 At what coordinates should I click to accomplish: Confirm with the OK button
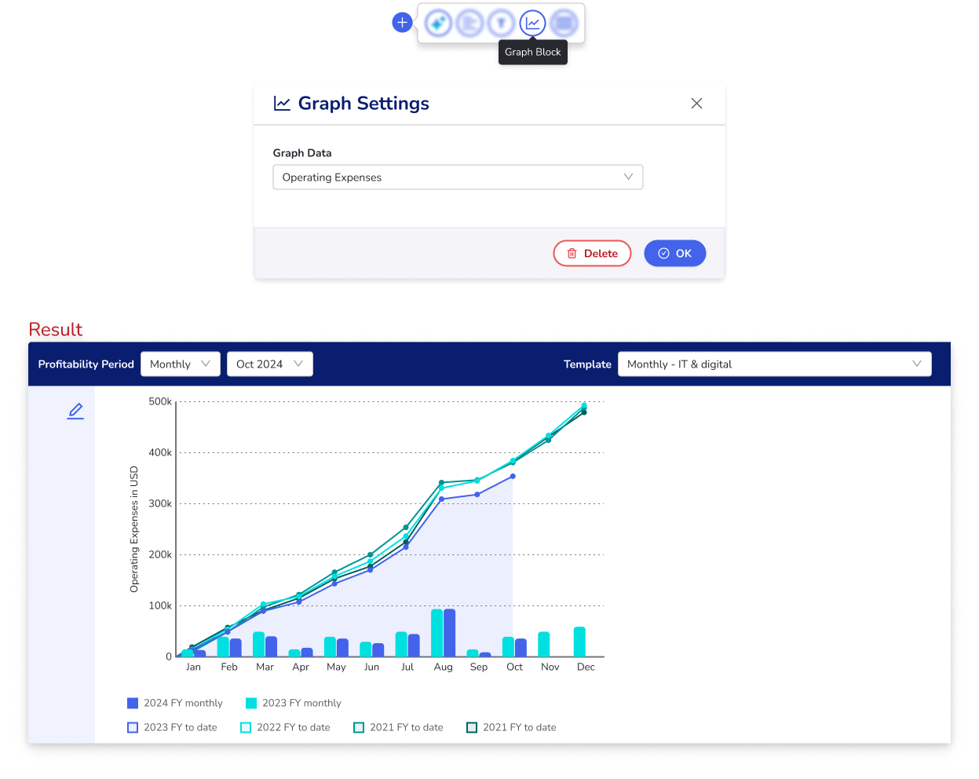click(674, 254)
